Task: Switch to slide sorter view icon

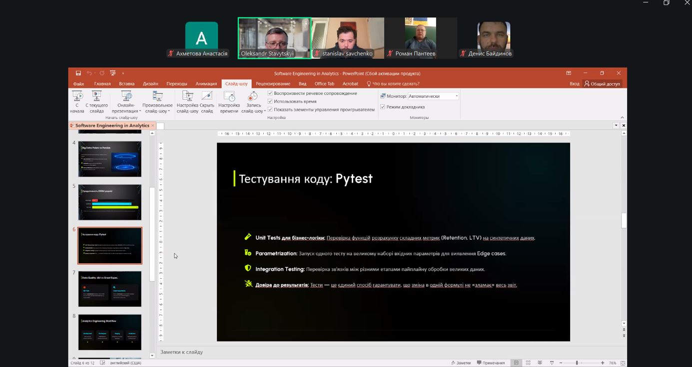Action: click(528, 363)
